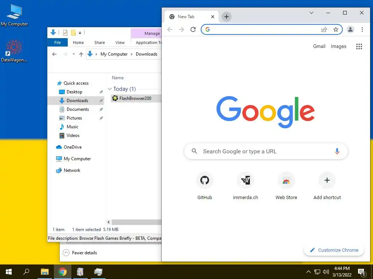The height and width of the screenshot is (279, 373).
Task: Open My Computer desktop icon
Action: (x=14, y=15)
